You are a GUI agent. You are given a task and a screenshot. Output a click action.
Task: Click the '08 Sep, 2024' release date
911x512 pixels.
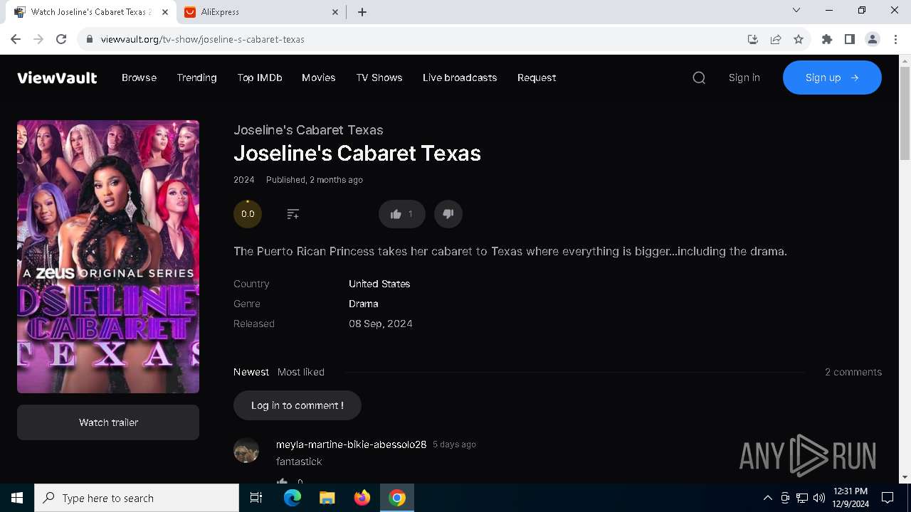pos(381,324)
